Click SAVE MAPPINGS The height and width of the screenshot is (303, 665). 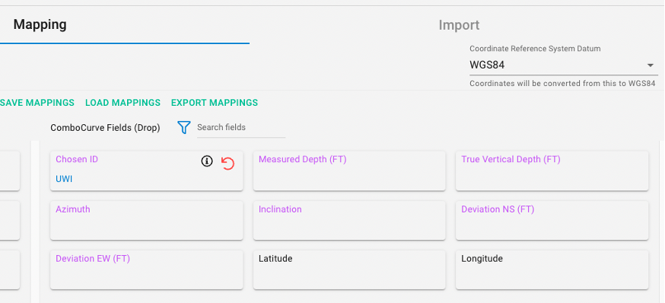tap(37, 103)
